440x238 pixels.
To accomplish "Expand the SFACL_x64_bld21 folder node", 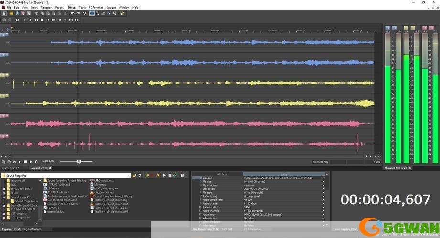I will click(x=4, y=189).
